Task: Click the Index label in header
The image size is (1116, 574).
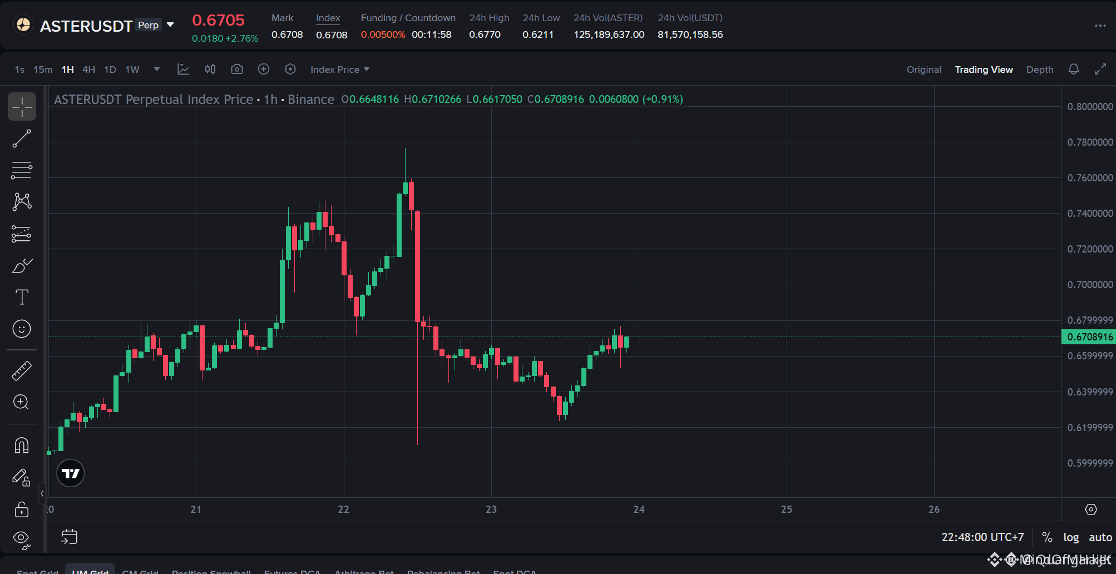Action: click(x=328, y=18)
